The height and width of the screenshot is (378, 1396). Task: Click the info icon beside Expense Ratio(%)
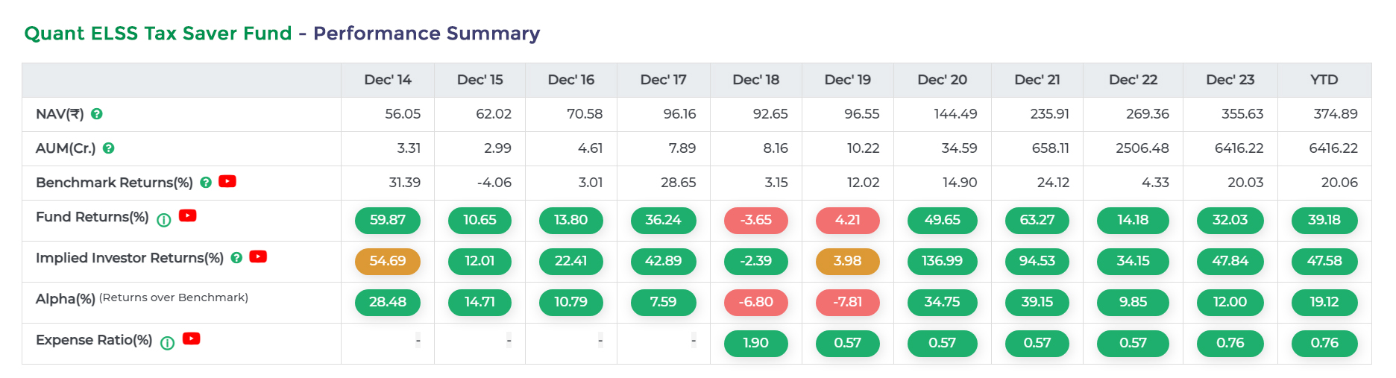(168, 343)
